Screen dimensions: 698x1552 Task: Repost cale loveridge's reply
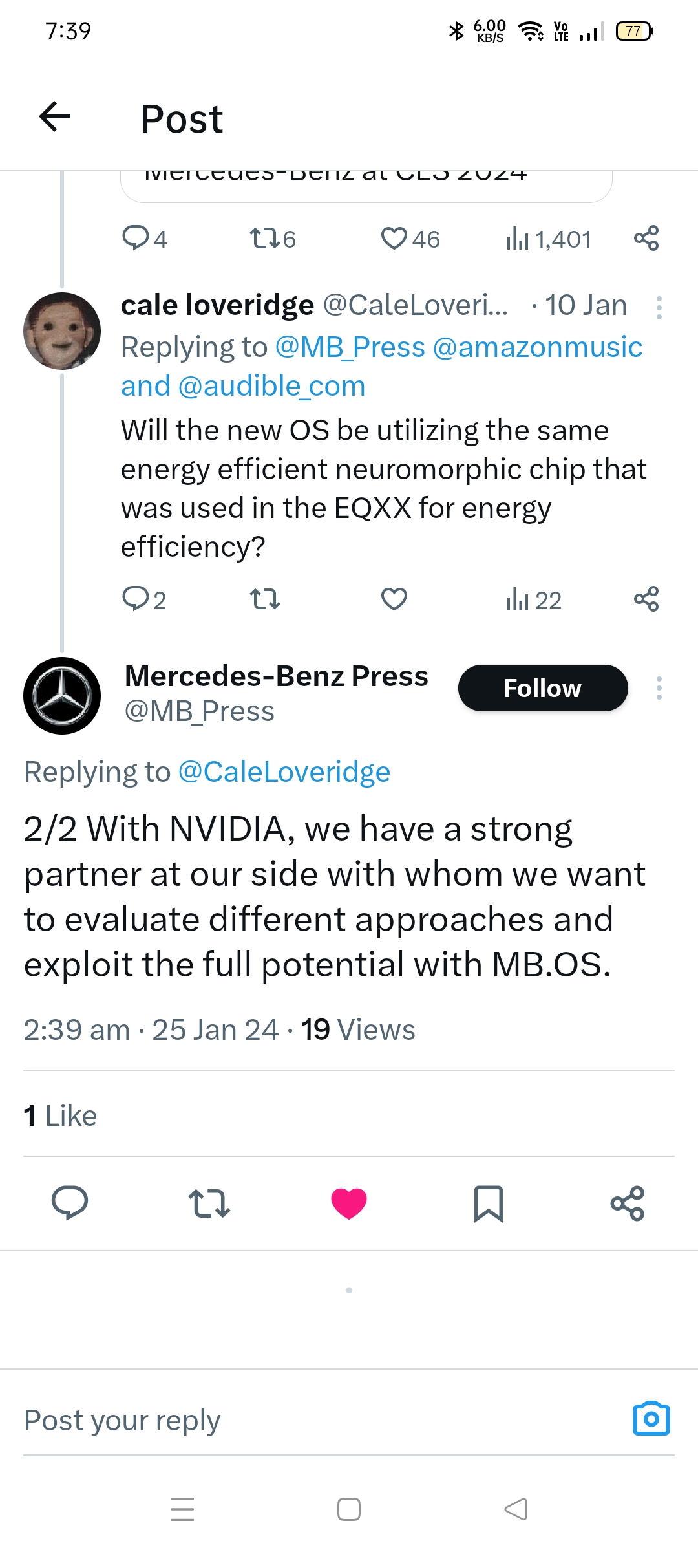click(x=265, y=599)
